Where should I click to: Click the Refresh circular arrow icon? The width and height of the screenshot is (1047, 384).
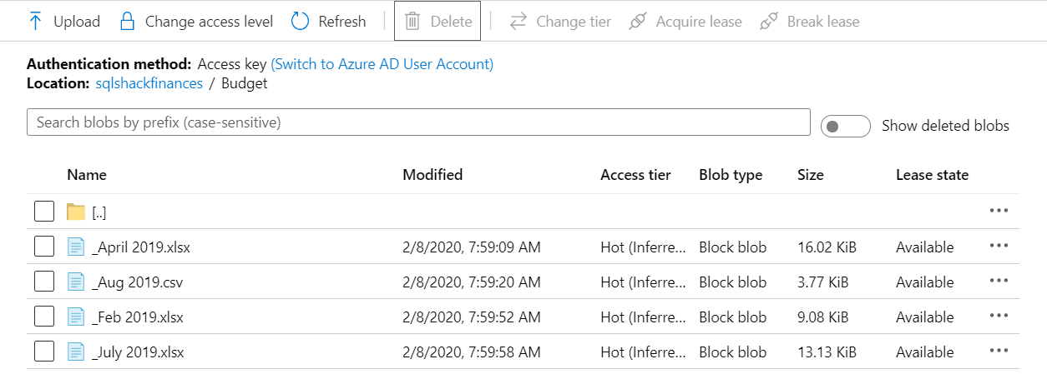(301, 22)
